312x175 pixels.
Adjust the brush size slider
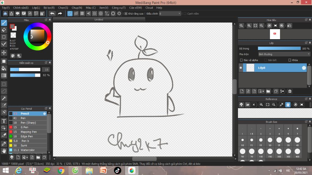coord(25,70)
